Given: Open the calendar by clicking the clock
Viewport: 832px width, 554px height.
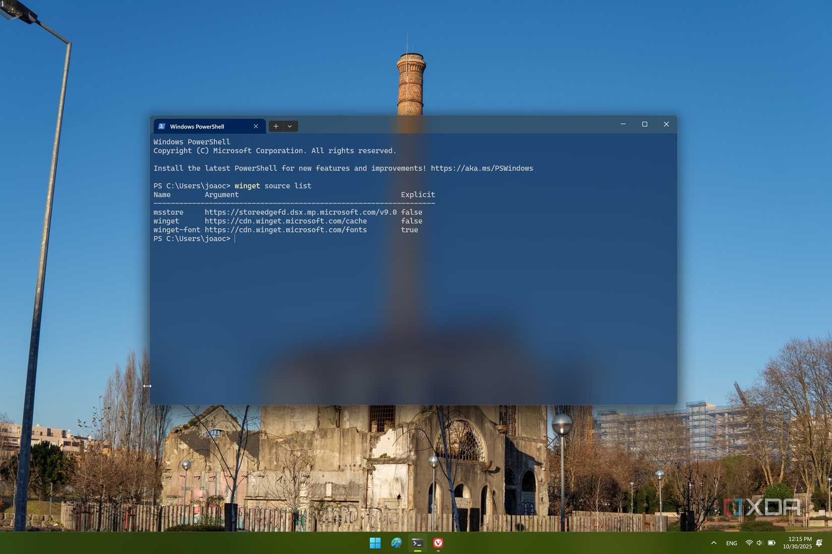Looking at the screenshot, I should [797, 543].
